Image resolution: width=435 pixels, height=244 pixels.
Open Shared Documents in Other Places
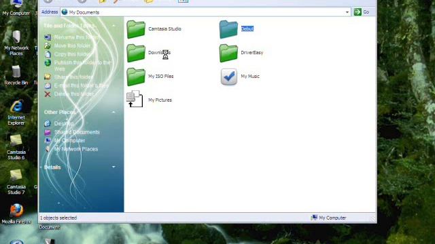(x=77, y=132)
